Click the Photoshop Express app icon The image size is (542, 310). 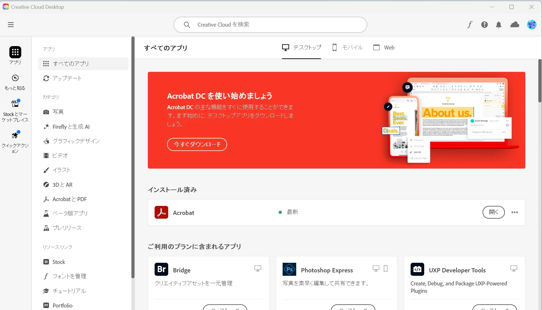point(289,269)
